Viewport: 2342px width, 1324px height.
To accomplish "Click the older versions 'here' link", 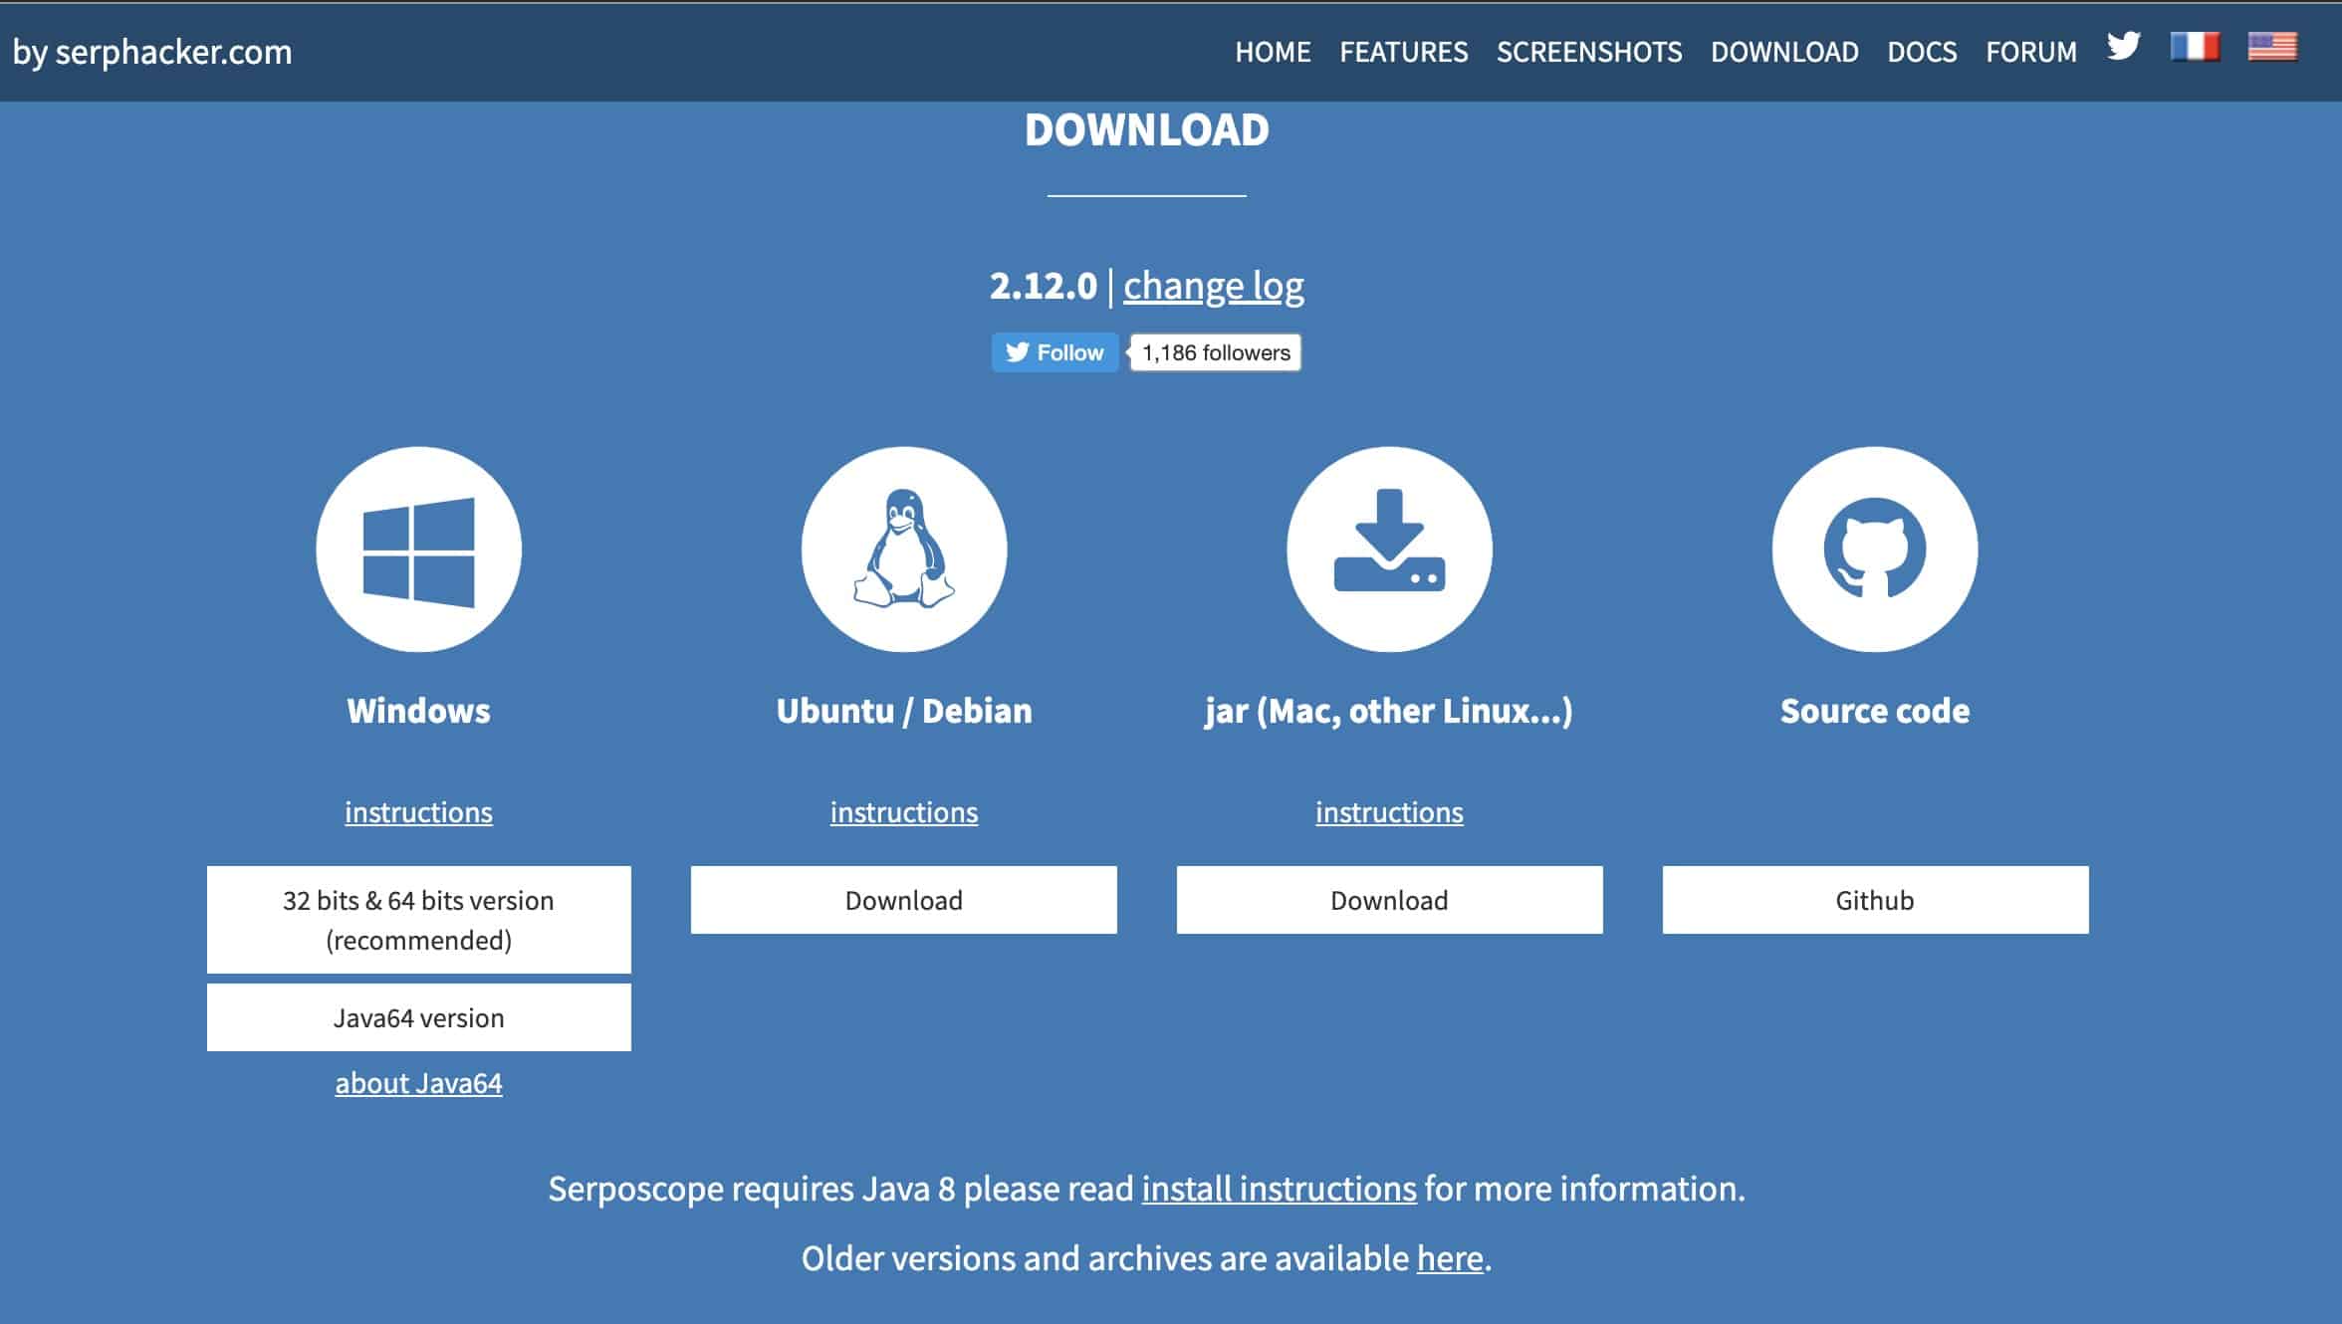I will [x=1450, y=1258].
